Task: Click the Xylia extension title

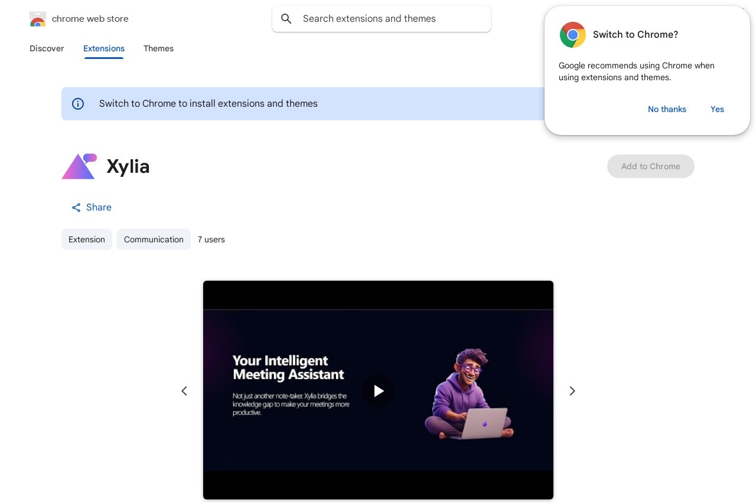Action: [128, 166]
